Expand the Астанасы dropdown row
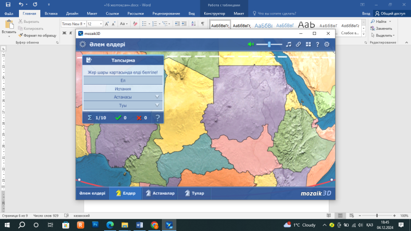The height and width of the screenshot is (231, 411). point(123,97)
